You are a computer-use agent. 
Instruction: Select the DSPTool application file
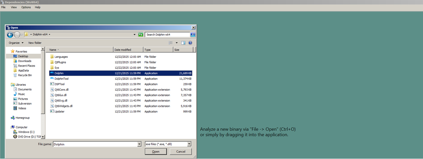pyautogui.click(x=59, y=84)
